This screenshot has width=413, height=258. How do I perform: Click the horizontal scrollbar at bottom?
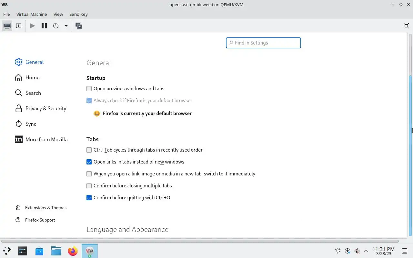coord(200,241)
